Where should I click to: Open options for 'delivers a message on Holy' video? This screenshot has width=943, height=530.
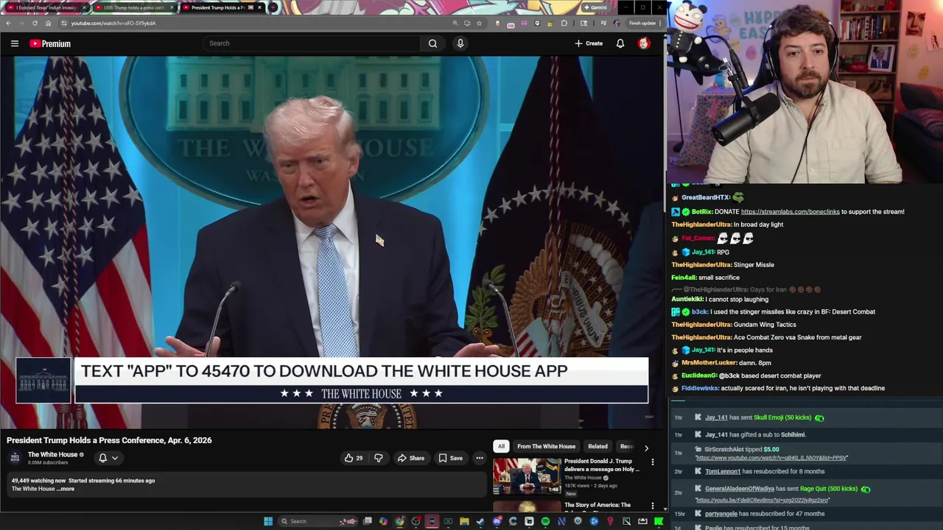652,462
